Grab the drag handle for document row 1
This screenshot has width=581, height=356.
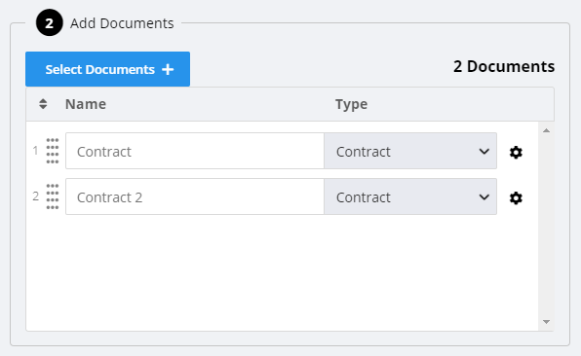point(53,151)
